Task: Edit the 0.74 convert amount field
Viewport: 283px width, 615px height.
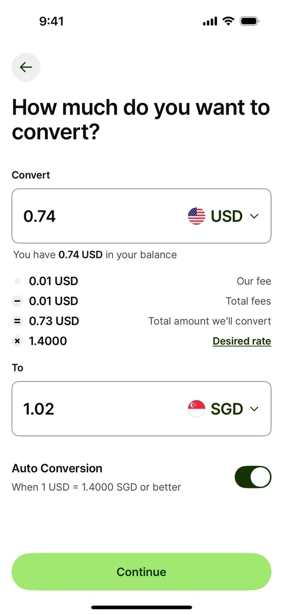Action: (x=141, y=216)
